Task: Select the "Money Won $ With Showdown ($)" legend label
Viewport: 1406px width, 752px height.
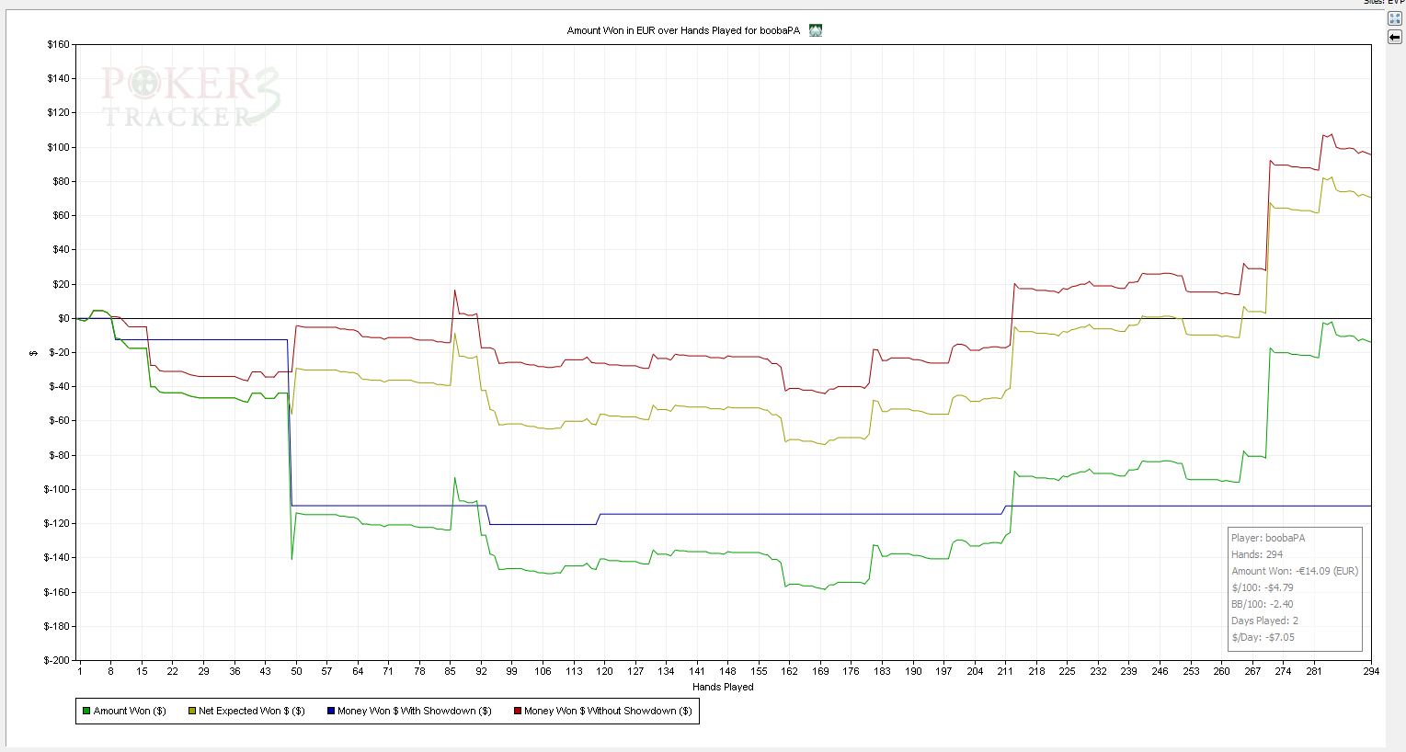Action: 415,711
